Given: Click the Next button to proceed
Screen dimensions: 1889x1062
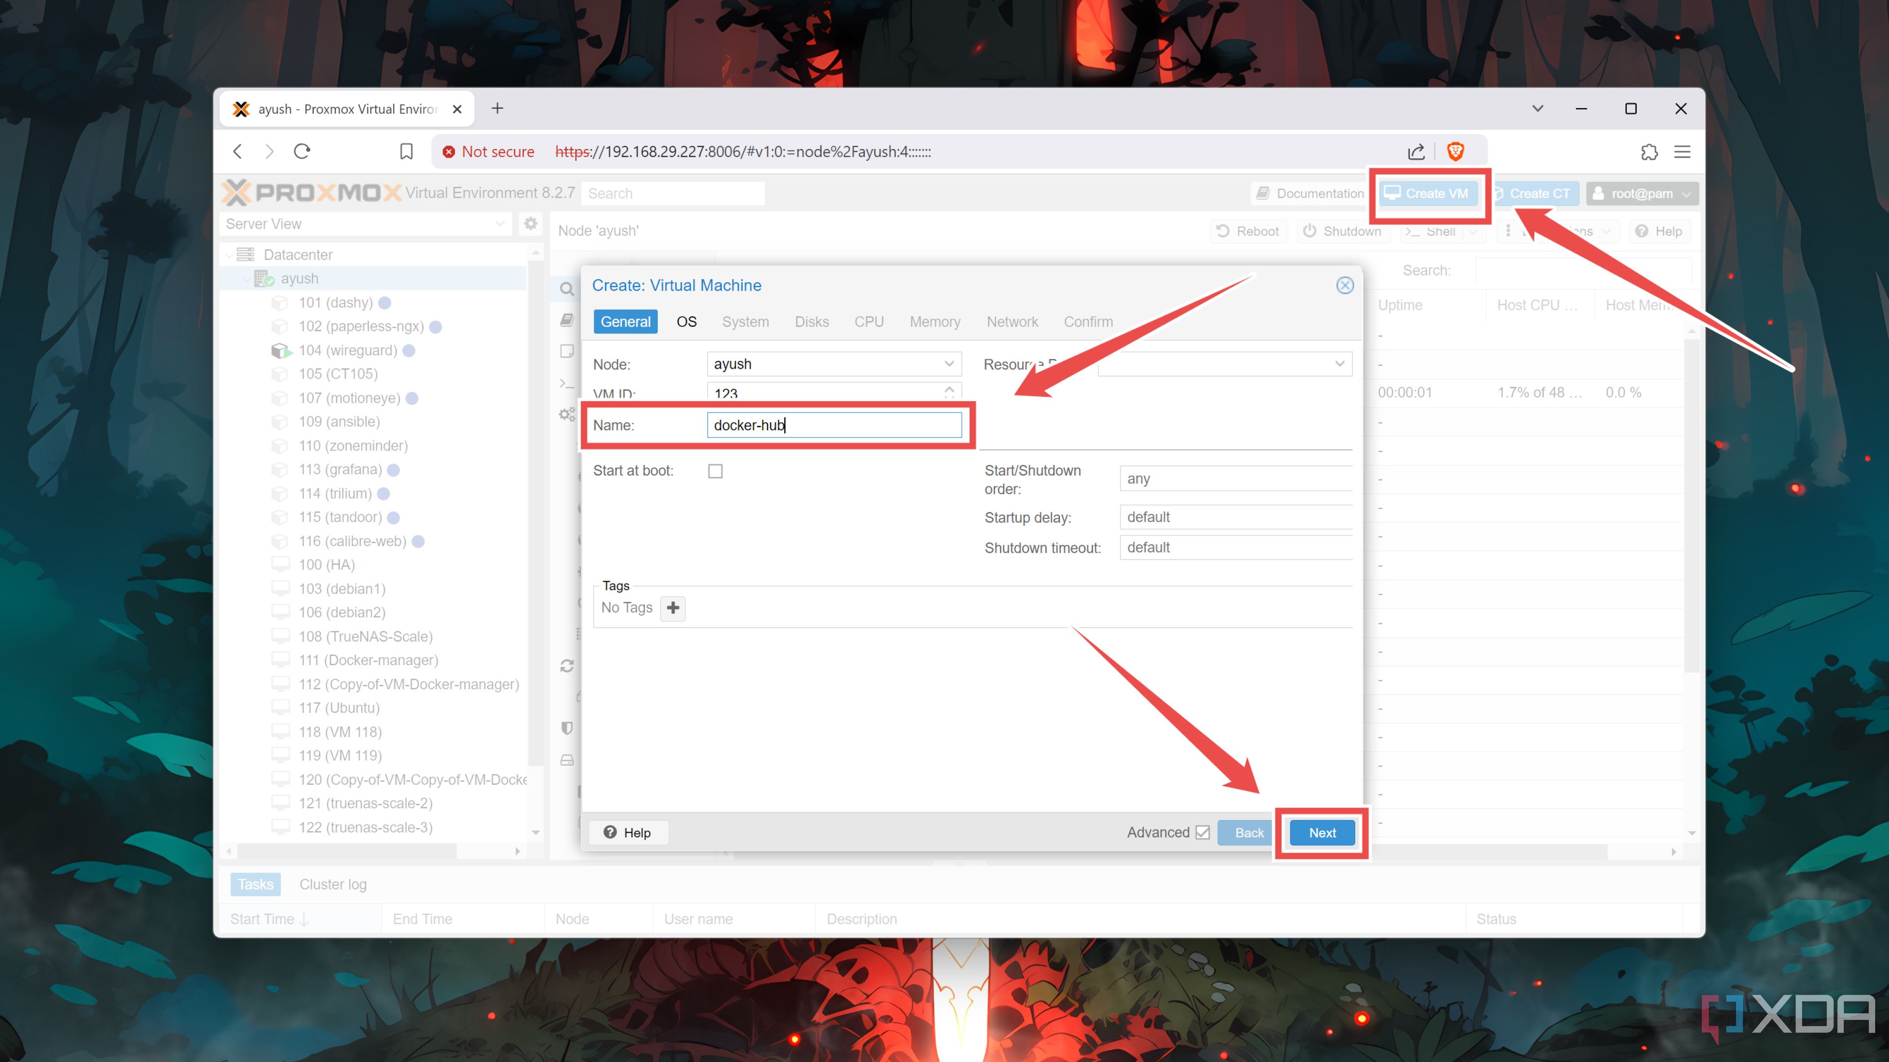Looking at the screenshot, I should tap(1321, 832).
